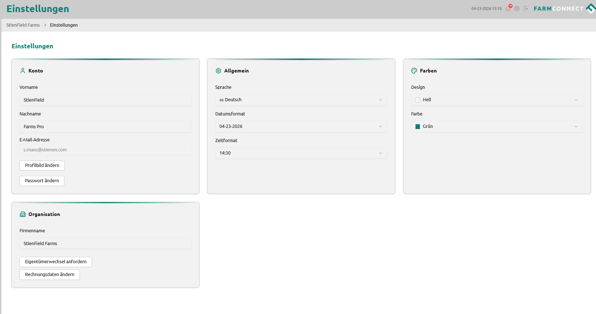Click into the Vorname input field

click(x=105, y=100)
